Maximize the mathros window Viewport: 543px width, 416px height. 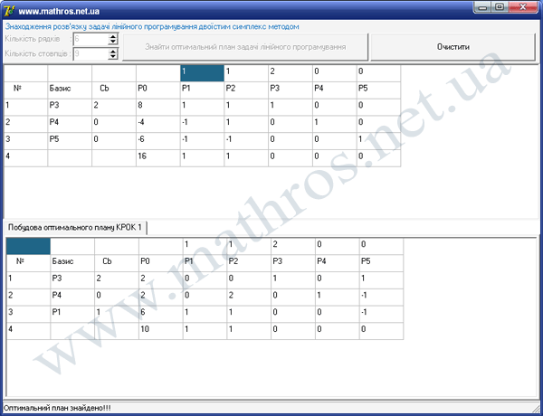[x=500, y=7]
